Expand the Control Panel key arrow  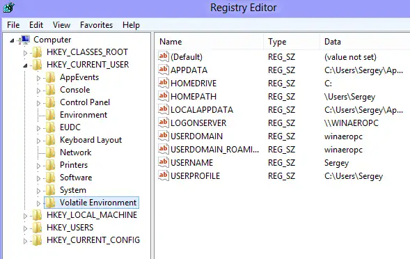coord(38,103)
